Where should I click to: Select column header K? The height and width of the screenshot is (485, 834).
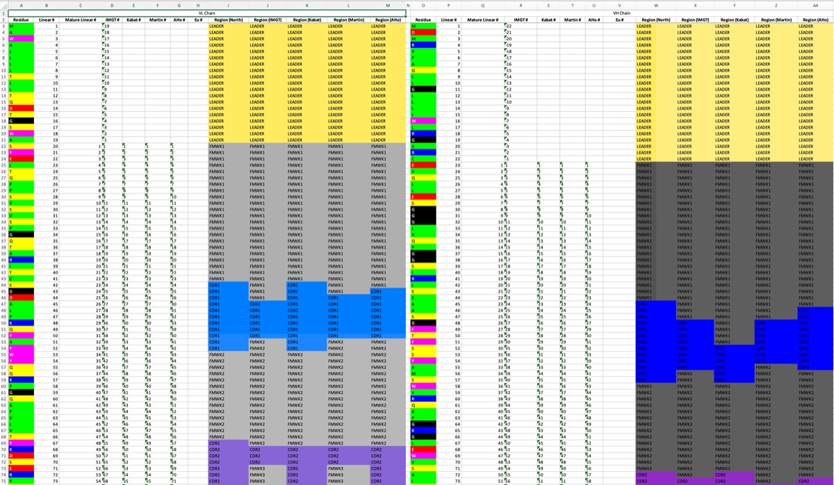[306, 5]
